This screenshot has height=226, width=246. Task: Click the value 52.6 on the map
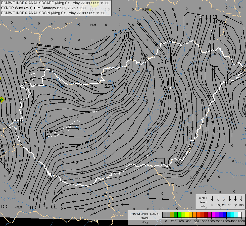(7, 145)
